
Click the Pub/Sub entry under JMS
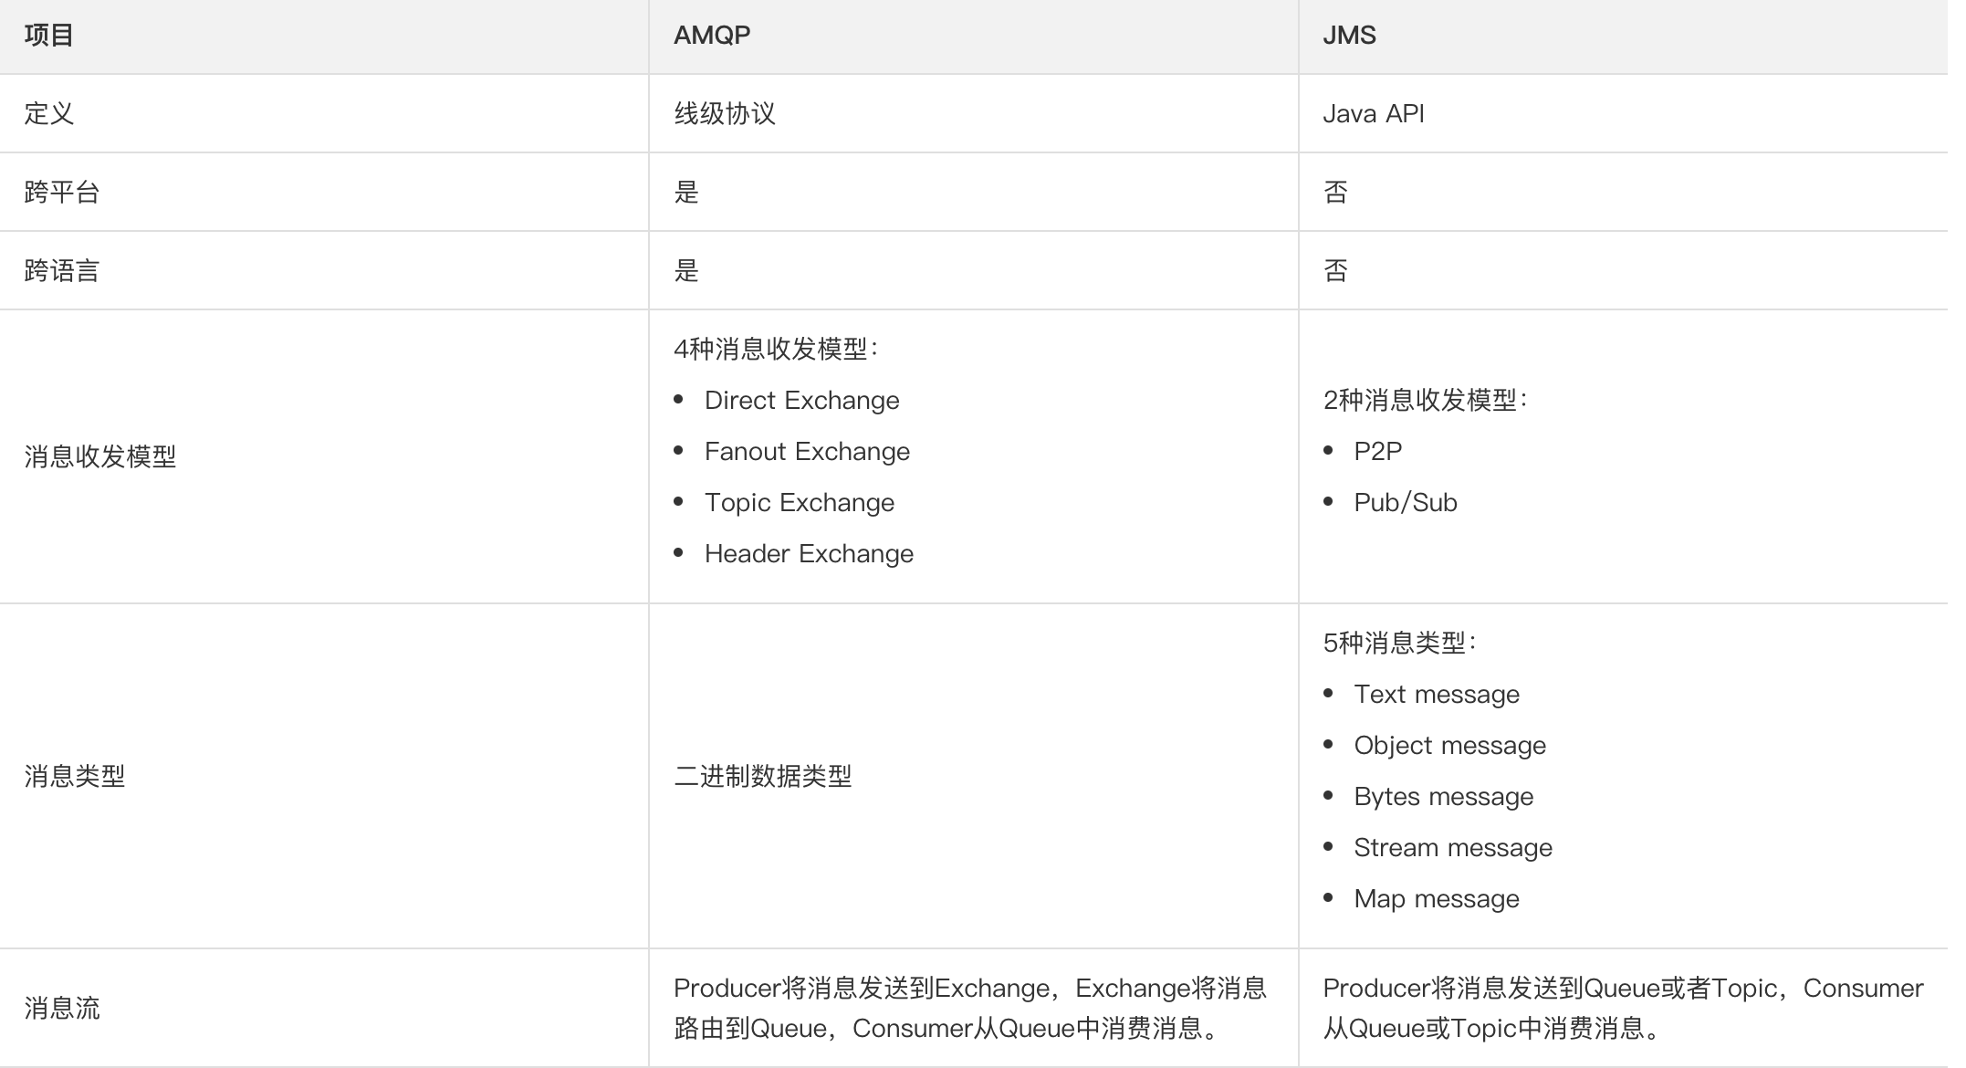pyautogui.click(x=1405, y=502)
